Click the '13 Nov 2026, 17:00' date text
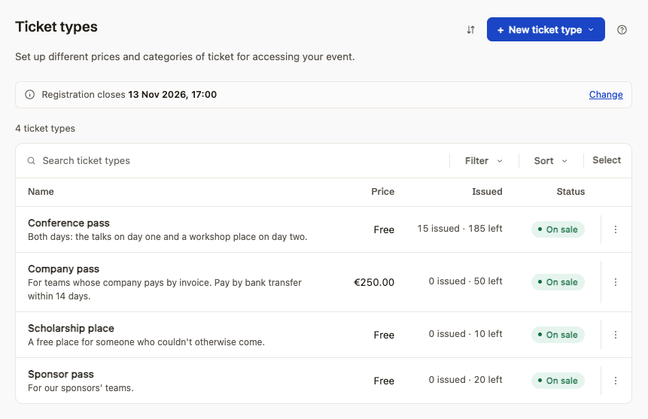 [172, 95]
